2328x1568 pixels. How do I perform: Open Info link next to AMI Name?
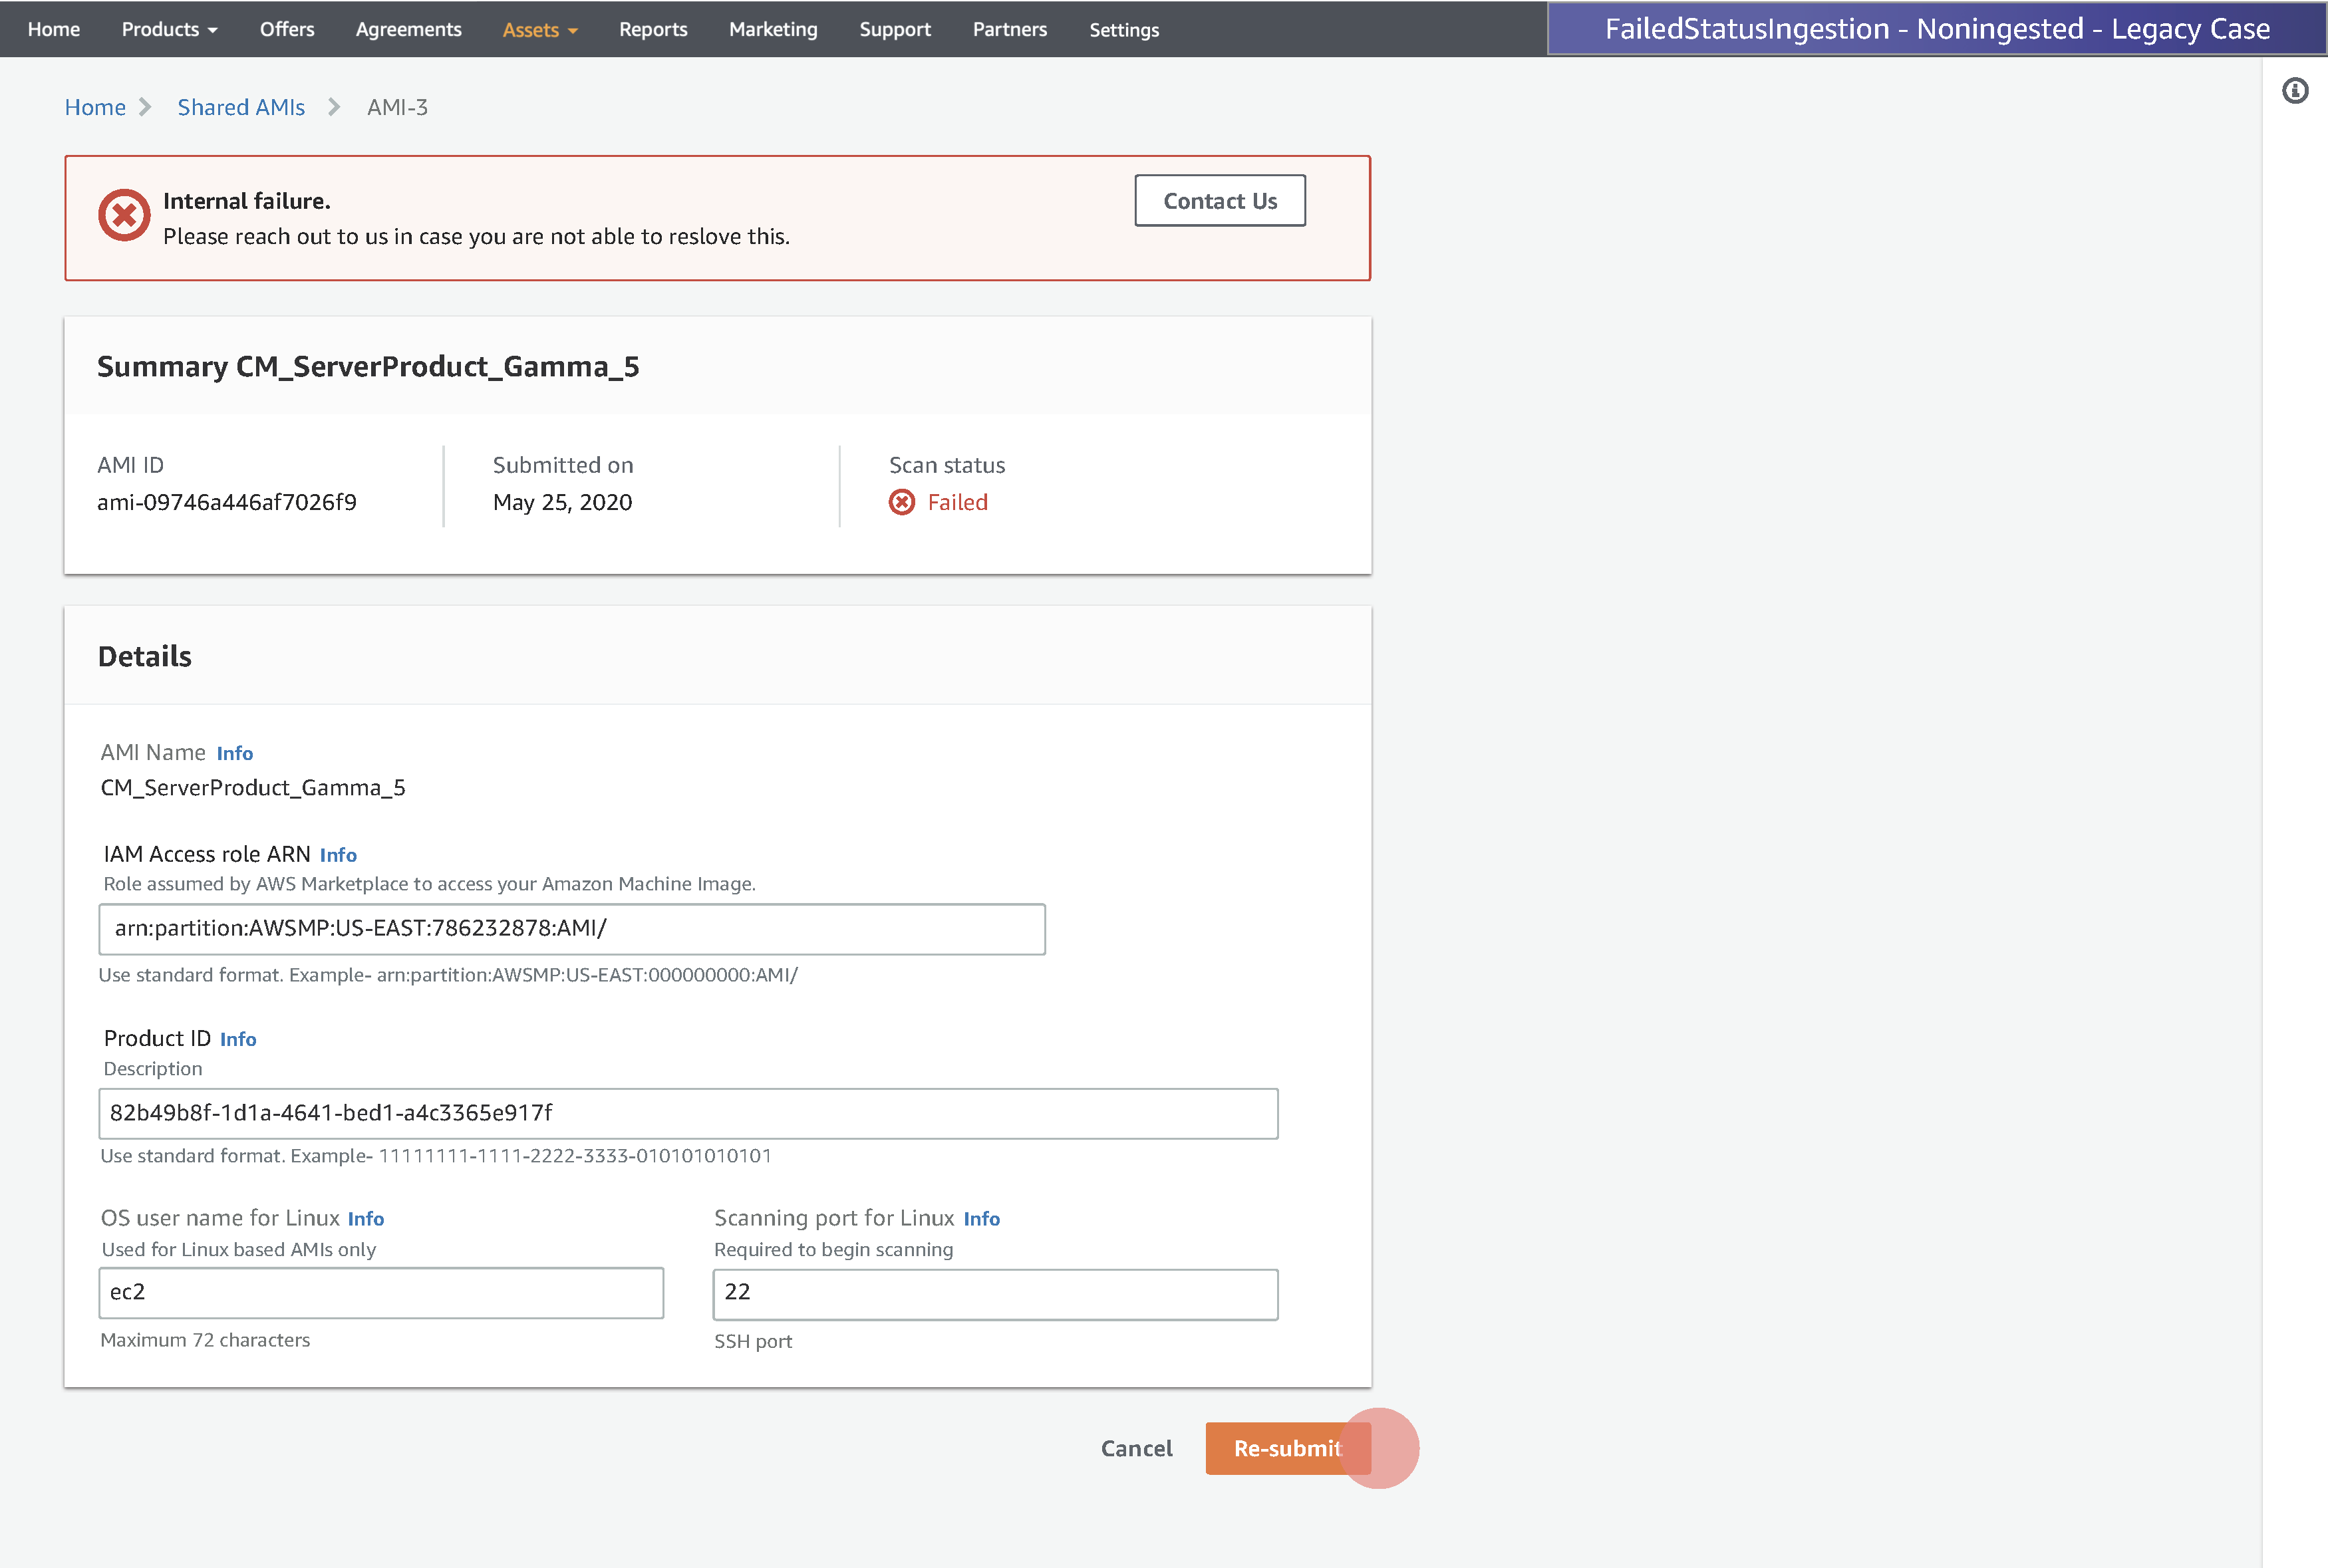[x=234, y=753]
